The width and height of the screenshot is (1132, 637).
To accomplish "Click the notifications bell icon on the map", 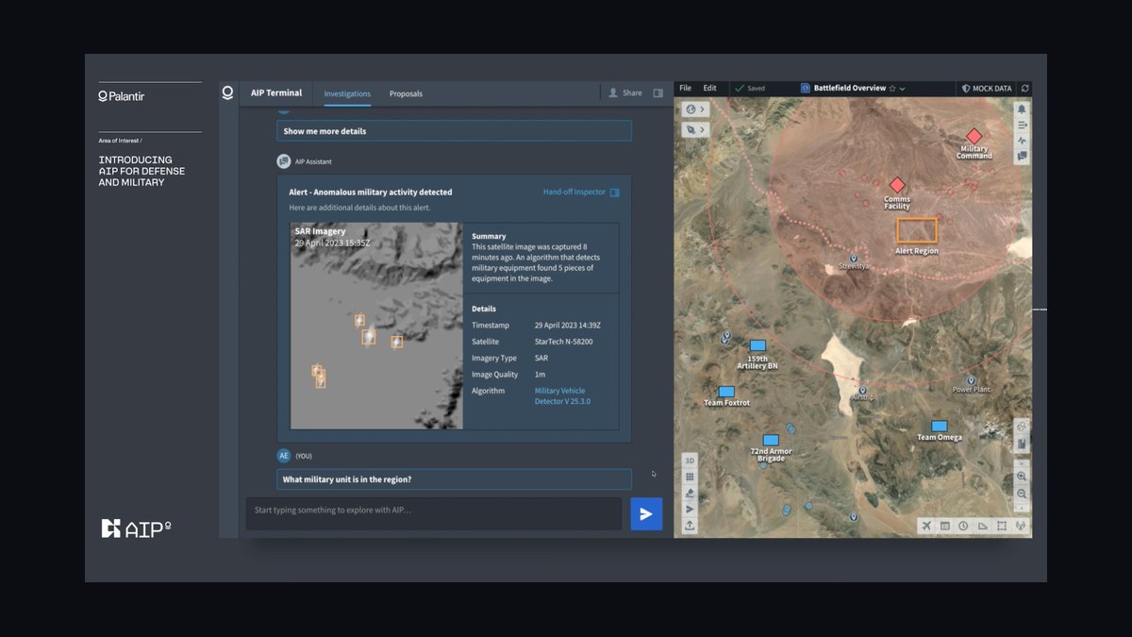I will [1022, 109].
